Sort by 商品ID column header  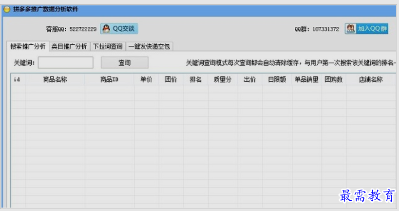pyautogui.click(x=109, y=79)
